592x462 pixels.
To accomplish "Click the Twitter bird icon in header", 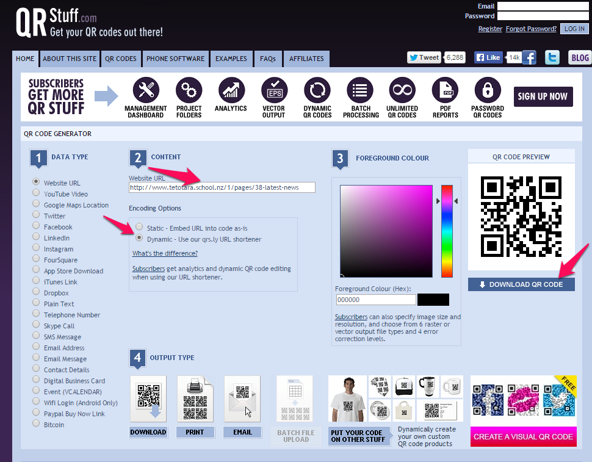I will click(x=552, y=57).
